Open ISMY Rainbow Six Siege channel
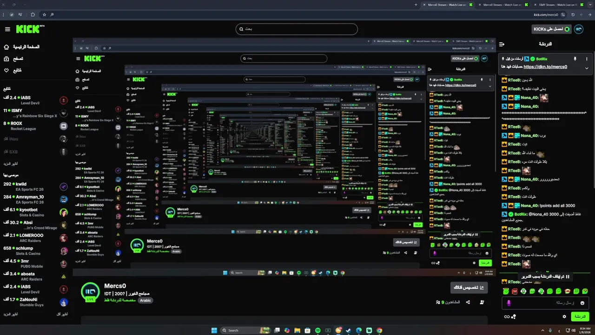The image size is (595, 335). (x=35, y=113)
